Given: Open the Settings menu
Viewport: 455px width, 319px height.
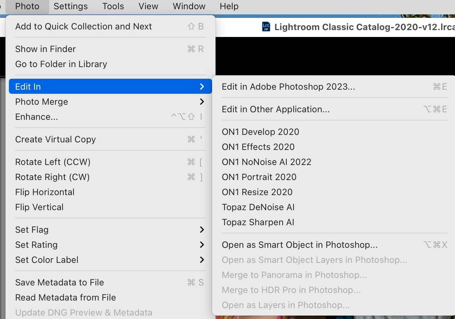Looking at the screenshot, I should click(x=71, y=7).
